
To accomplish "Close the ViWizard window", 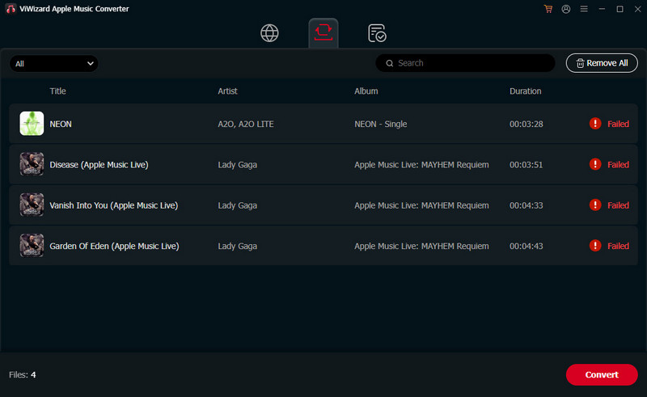I will tap(637, 9).
